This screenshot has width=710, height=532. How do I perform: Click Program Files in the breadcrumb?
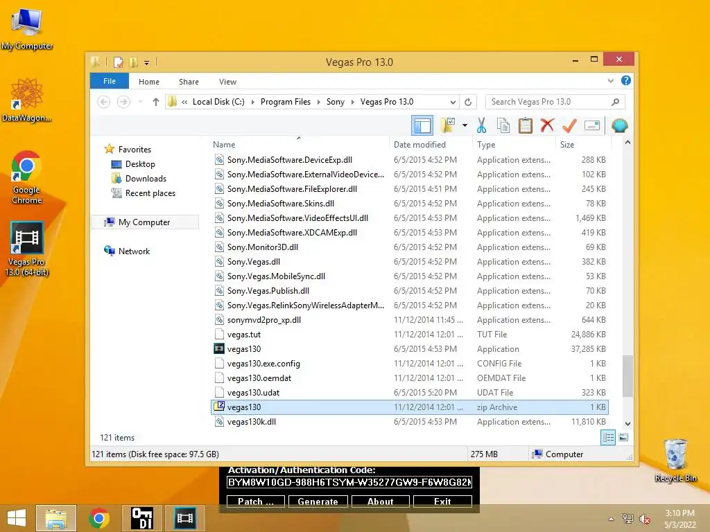tap(285, 102)
